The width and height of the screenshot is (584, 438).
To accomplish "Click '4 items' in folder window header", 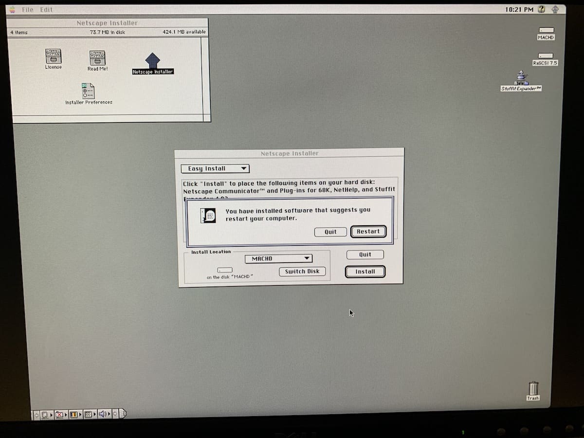I will (19, 33).
